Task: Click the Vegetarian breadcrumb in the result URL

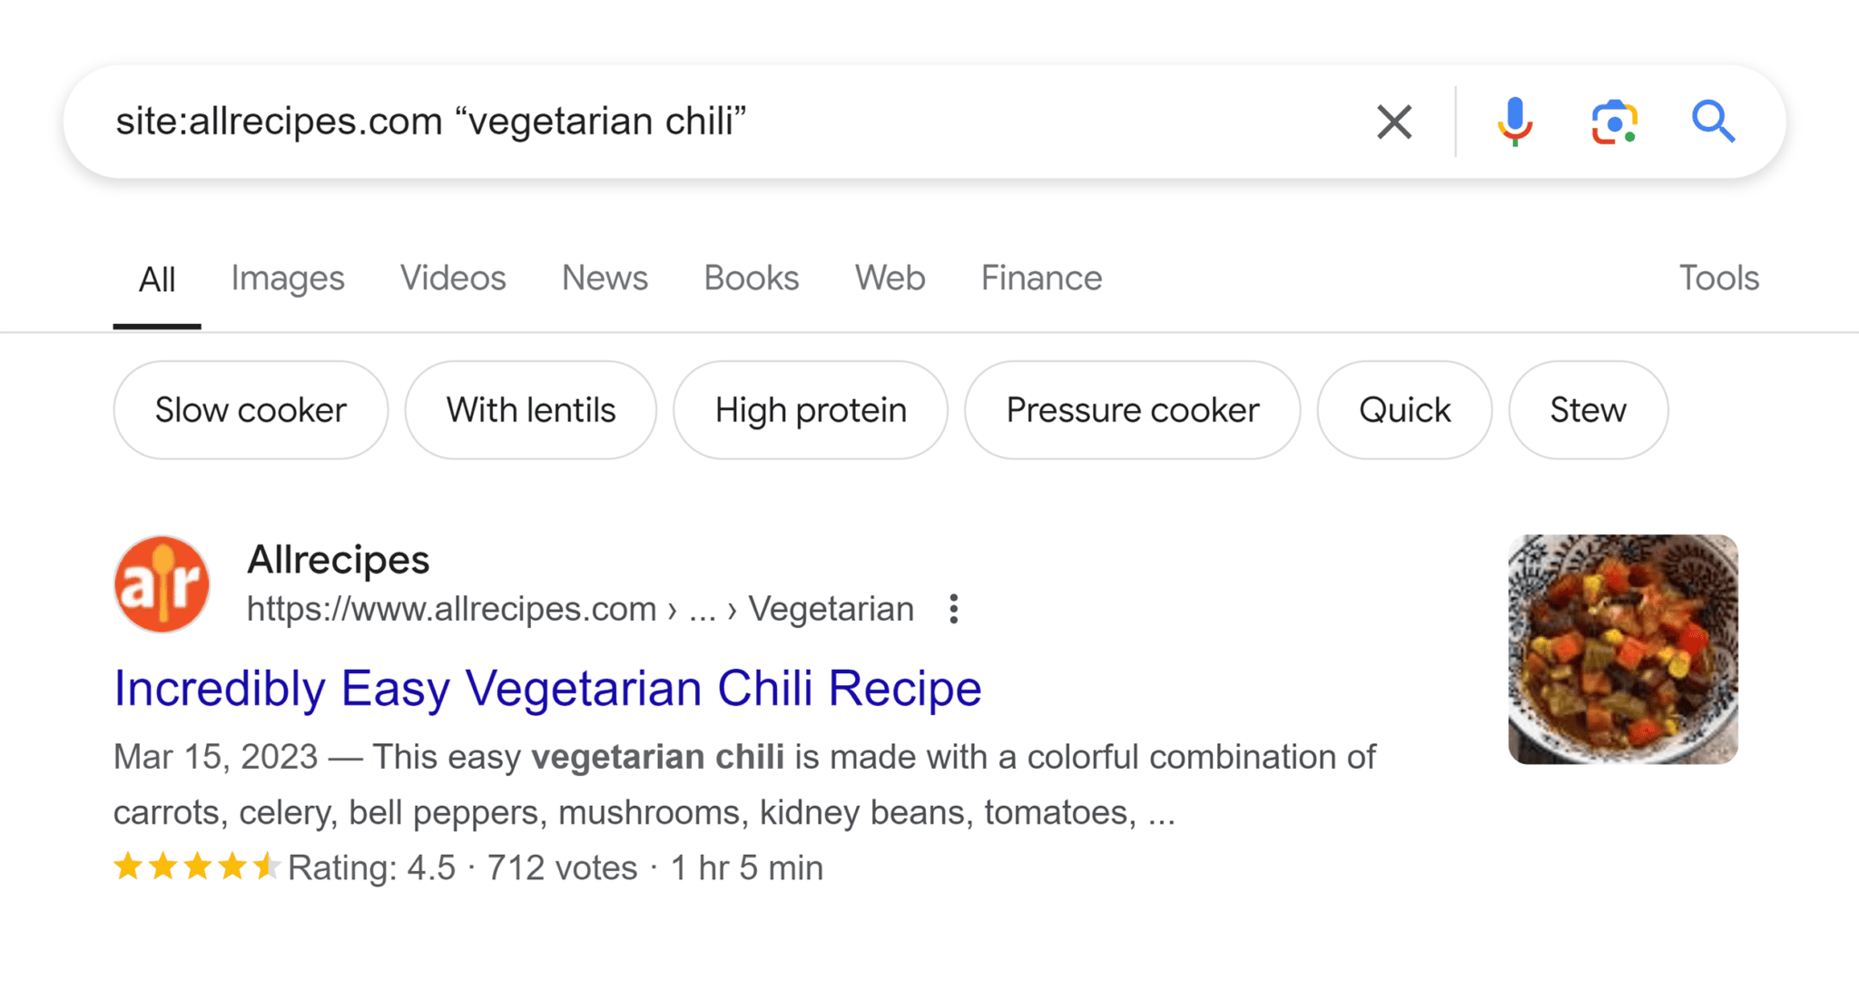Action: (831, 609)
